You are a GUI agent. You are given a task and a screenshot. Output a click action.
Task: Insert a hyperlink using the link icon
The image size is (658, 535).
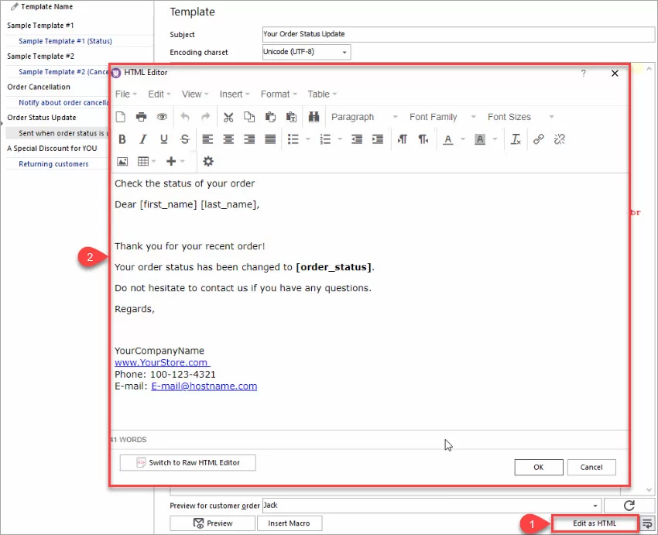pos(538,139)
